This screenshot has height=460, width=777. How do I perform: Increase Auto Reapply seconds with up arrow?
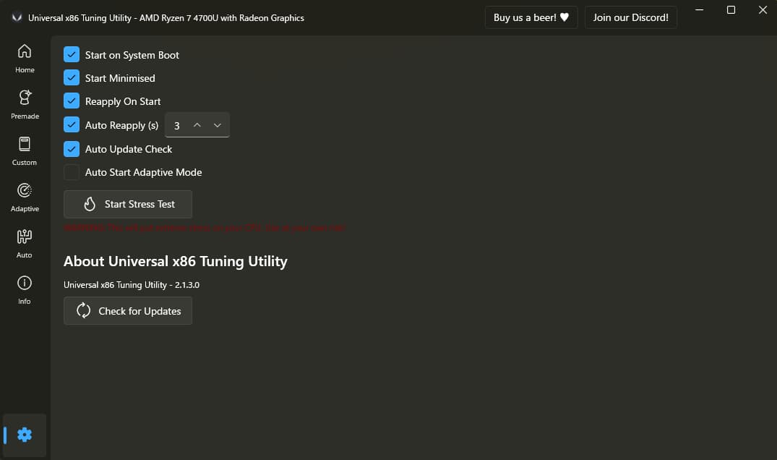tap(197, 125)
